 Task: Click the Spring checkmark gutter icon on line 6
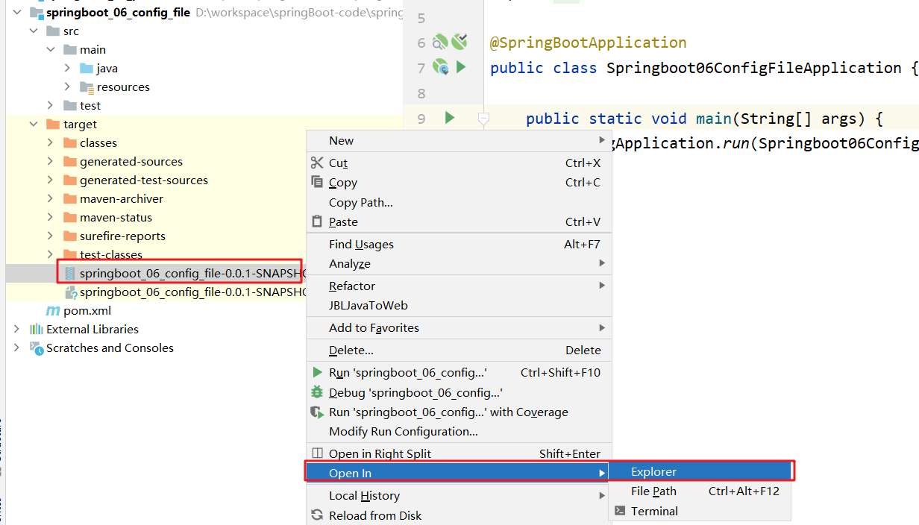coord(459,42)
